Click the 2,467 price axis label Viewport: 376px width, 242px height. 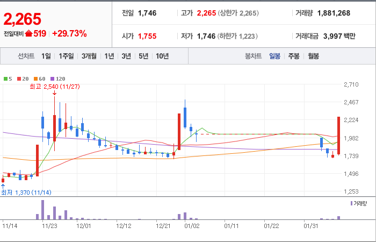point(351,102)
